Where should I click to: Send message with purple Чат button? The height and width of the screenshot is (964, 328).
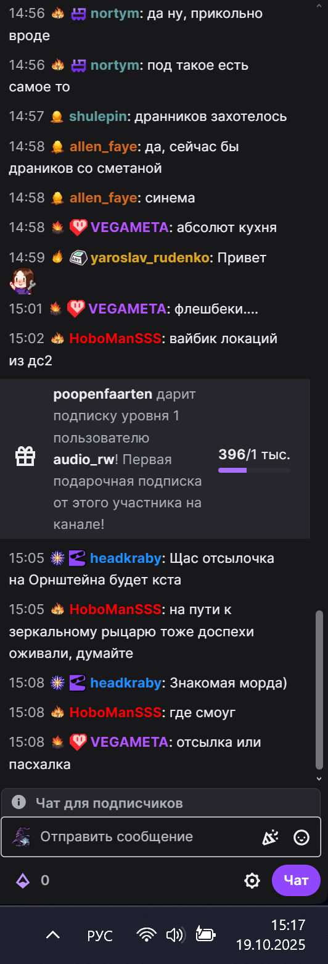296,880
